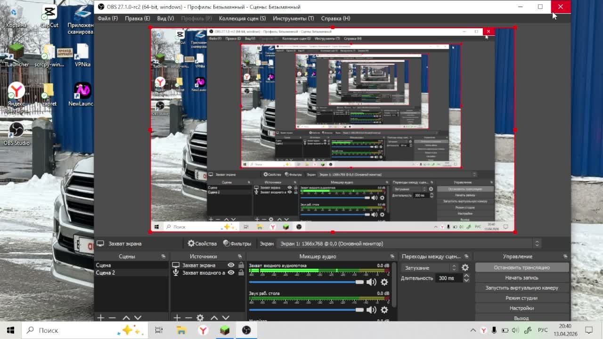
Task: Mute the Звук раб. стола channel
Action: pyautogui.click(x=371, y=310)
